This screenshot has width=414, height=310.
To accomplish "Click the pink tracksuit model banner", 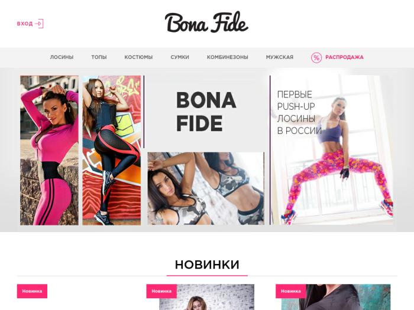I will point(49,150).
